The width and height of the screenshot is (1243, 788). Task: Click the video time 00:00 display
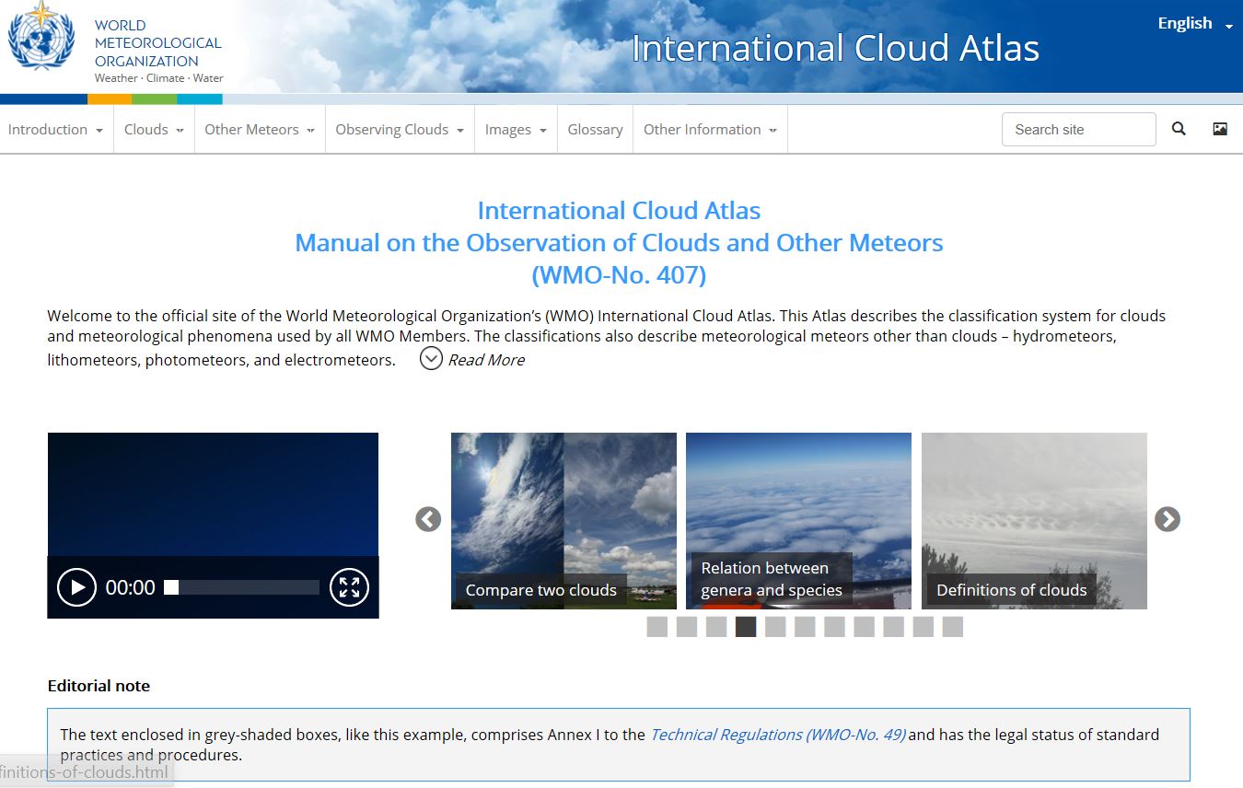[131, 587]
